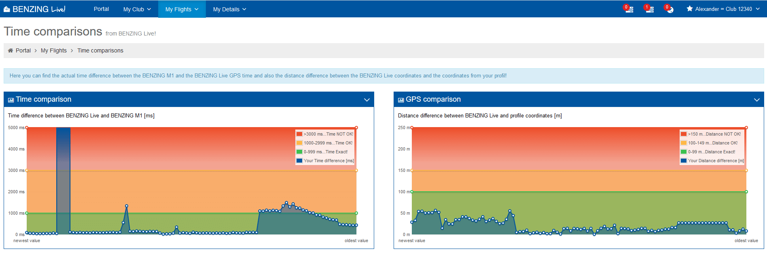Click the 'Time comparisons' page heading

pos(53,31)
